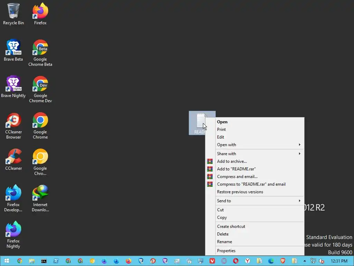This screenshot has height=266, width=354.
Task: Select the Firefox Develop... desktop shortcut
Action: coord(13,198)
